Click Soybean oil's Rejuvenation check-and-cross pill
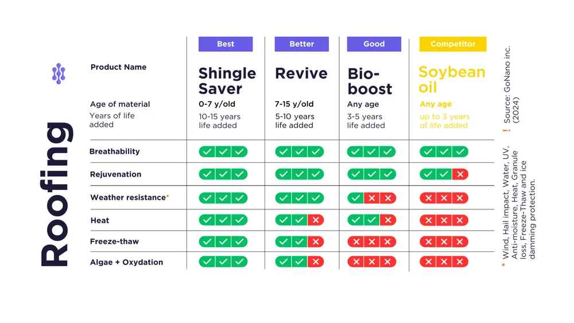Image resolution: width=574 pixels, height=323 pixels. point(444,174)
